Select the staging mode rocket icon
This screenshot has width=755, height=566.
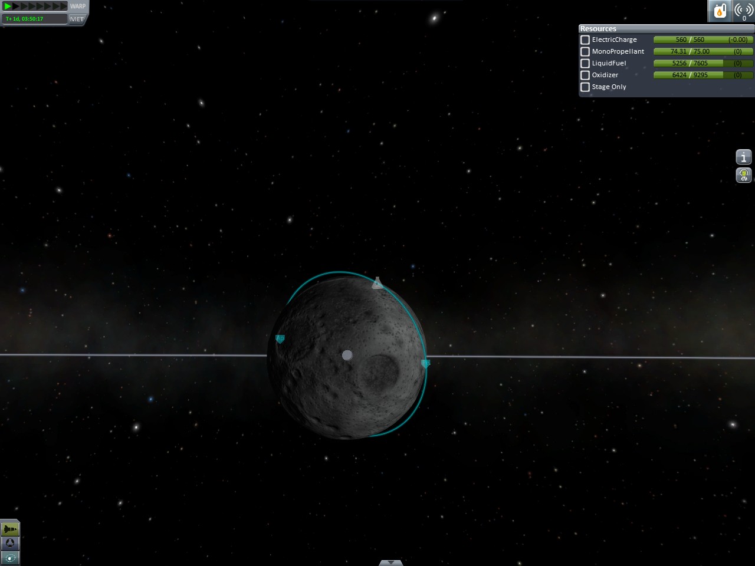coord(10,529)
